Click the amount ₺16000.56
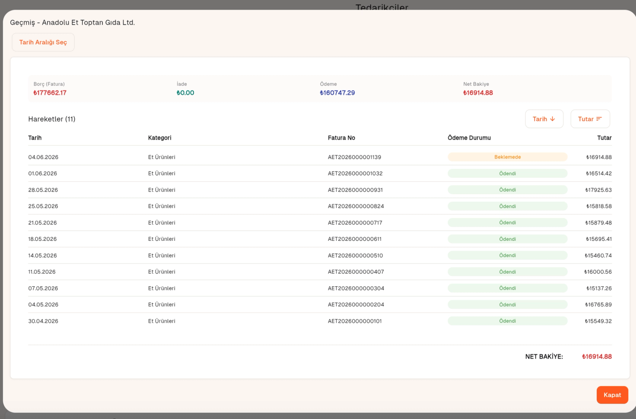The width and height of the screenshot is (636, 419). click(598, 272)
